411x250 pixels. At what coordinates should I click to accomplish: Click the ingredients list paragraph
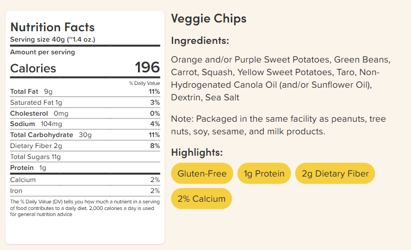[281, 78]
